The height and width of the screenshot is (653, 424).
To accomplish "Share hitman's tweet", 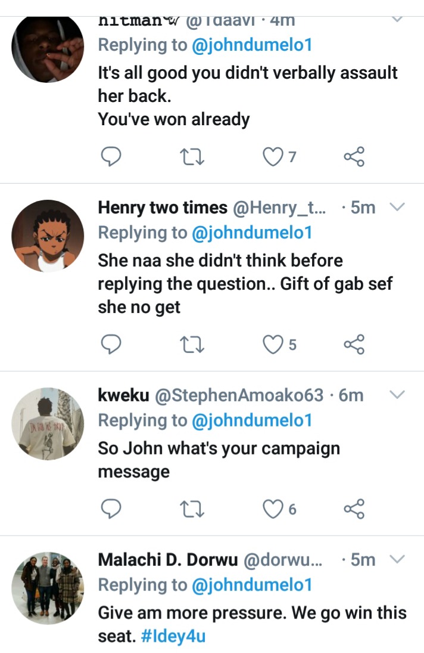I will [354, 156].
